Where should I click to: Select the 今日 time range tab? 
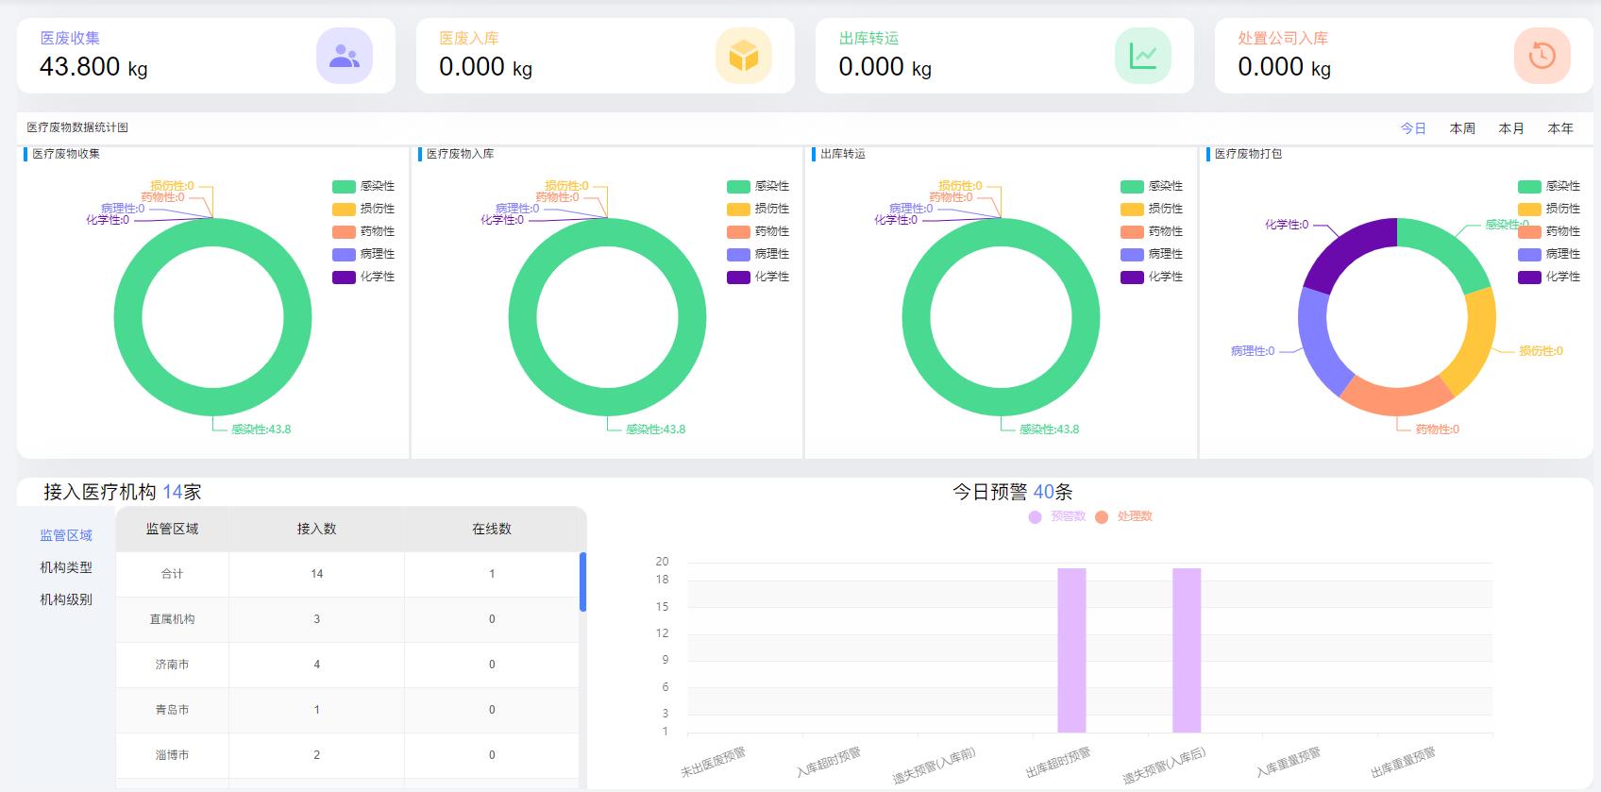click(x=1412, y=128)
